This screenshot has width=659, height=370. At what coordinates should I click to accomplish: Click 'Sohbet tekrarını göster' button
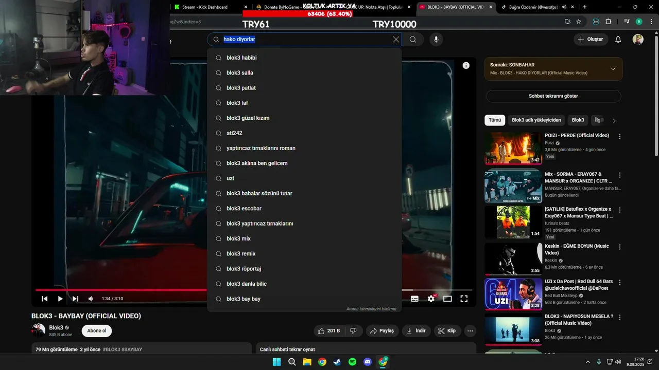(553, 96)
